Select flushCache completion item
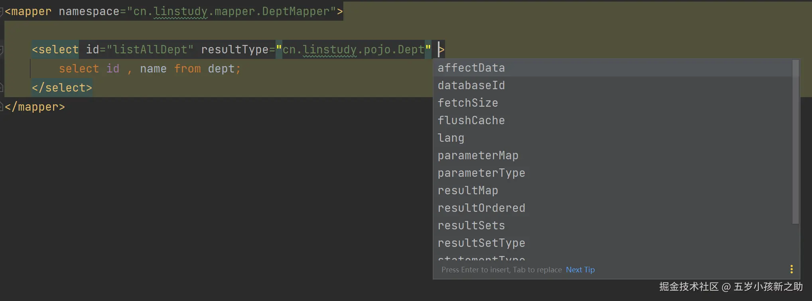This screenshot has height=301, width=812. tap(471, 121)
